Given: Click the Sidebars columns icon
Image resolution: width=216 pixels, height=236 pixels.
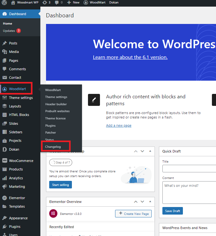Looking at the screenshot, I should point(5,132).
